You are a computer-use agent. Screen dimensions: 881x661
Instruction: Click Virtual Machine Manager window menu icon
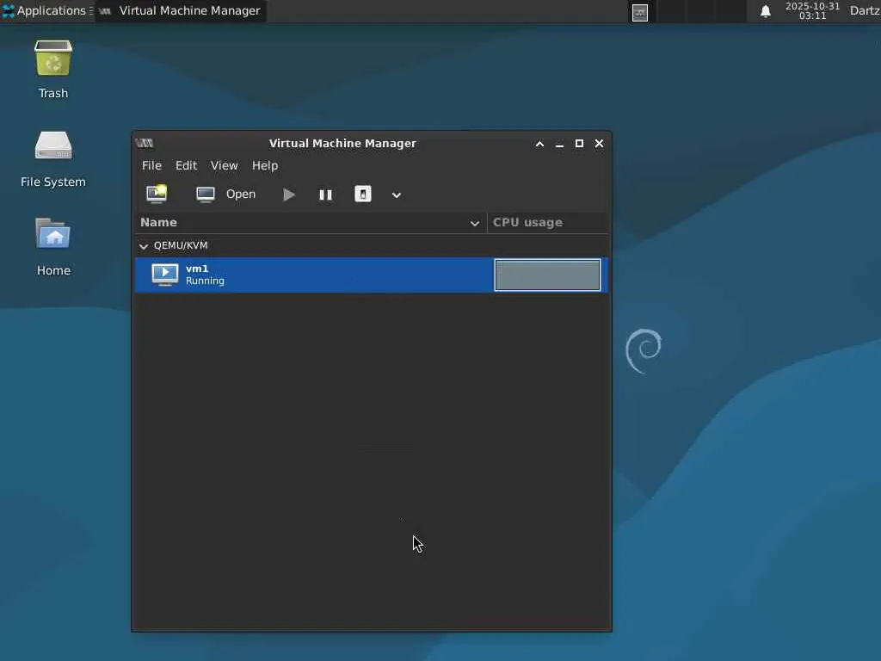coord(145,144)
